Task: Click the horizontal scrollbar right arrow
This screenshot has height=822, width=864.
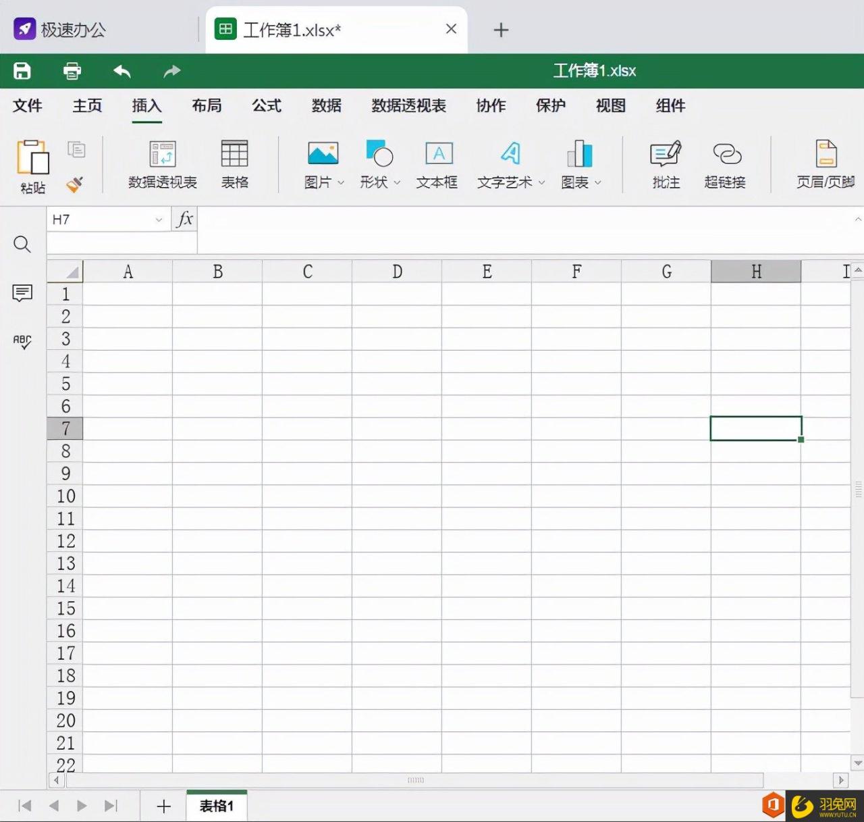Action: 841,780
